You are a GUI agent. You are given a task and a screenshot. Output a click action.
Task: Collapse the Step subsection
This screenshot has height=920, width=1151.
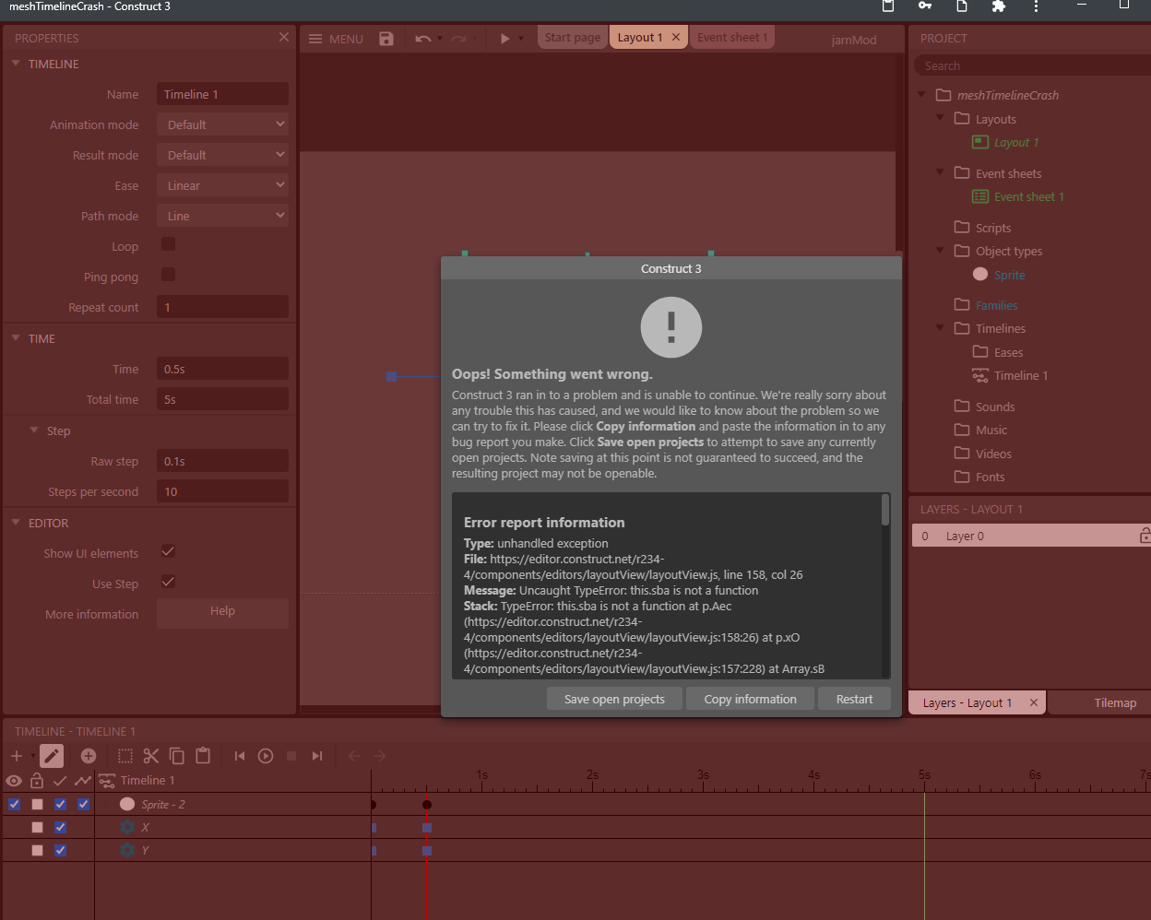click(34, 431)
